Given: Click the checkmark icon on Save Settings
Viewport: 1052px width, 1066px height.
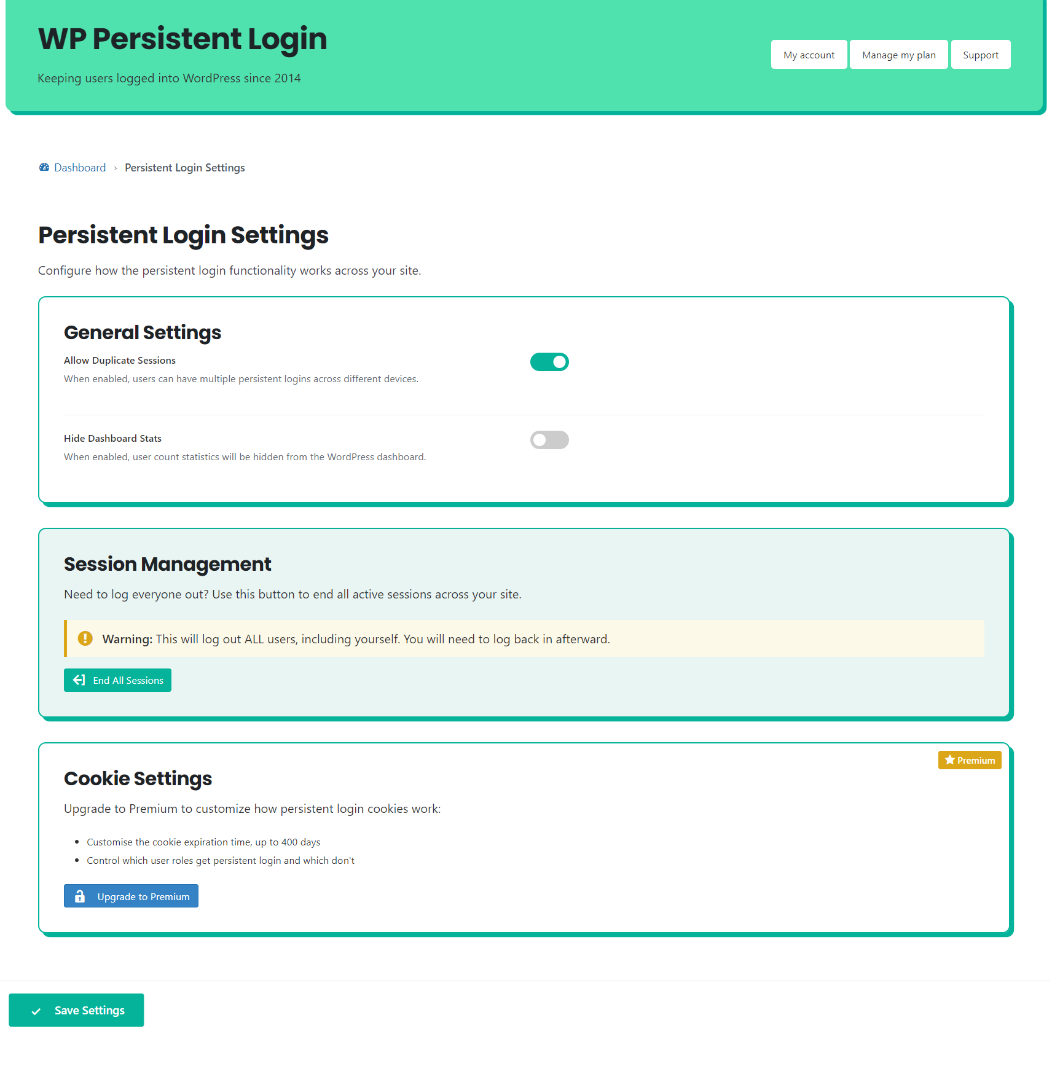Looking at the screenshot, I should [x=36, y=1010].
